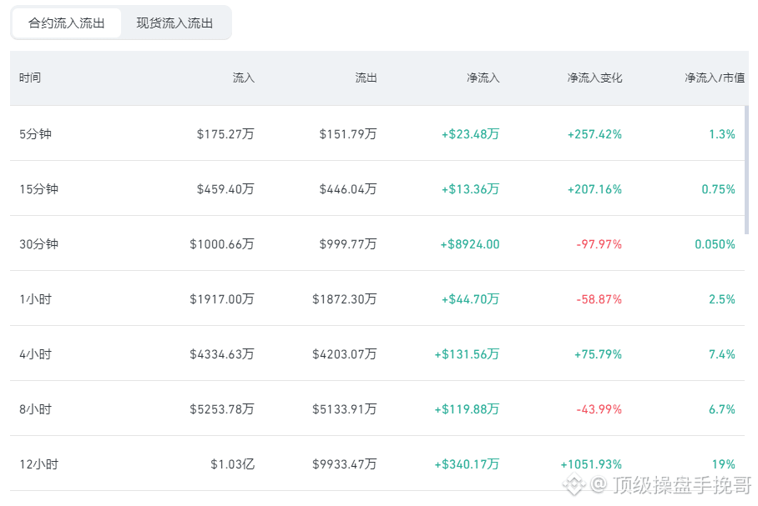Select the 5分钟 row

[377, 133]
